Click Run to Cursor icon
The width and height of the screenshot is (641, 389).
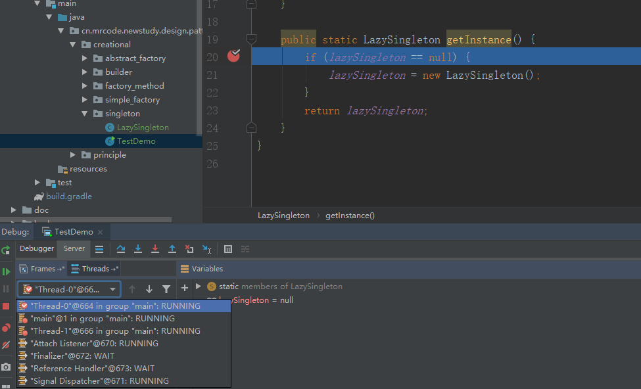point(206,249)
